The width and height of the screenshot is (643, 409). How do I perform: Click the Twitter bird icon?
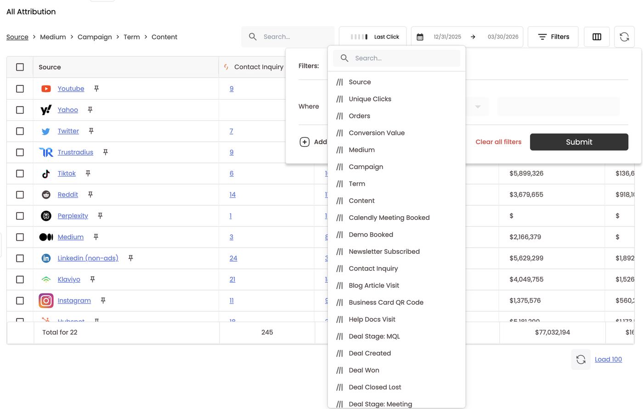(x=46, y=131)
